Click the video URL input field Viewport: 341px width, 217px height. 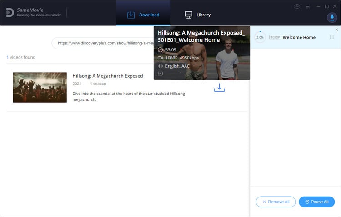point(104,43)
